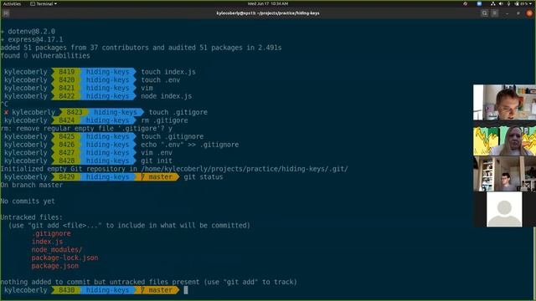Select the blank avatar participant tile
The image size is (536, 301).
tap(504, 209)
